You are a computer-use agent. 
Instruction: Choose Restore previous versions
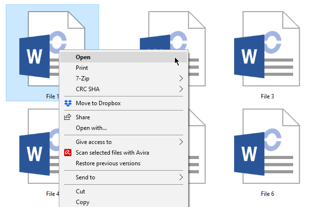[123, 163]
